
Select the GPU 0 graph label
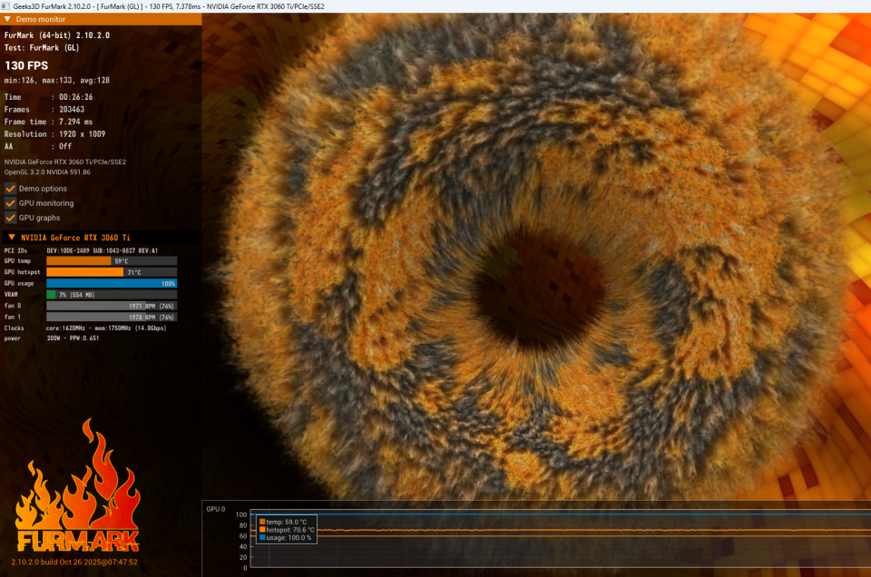pos(216,509)
